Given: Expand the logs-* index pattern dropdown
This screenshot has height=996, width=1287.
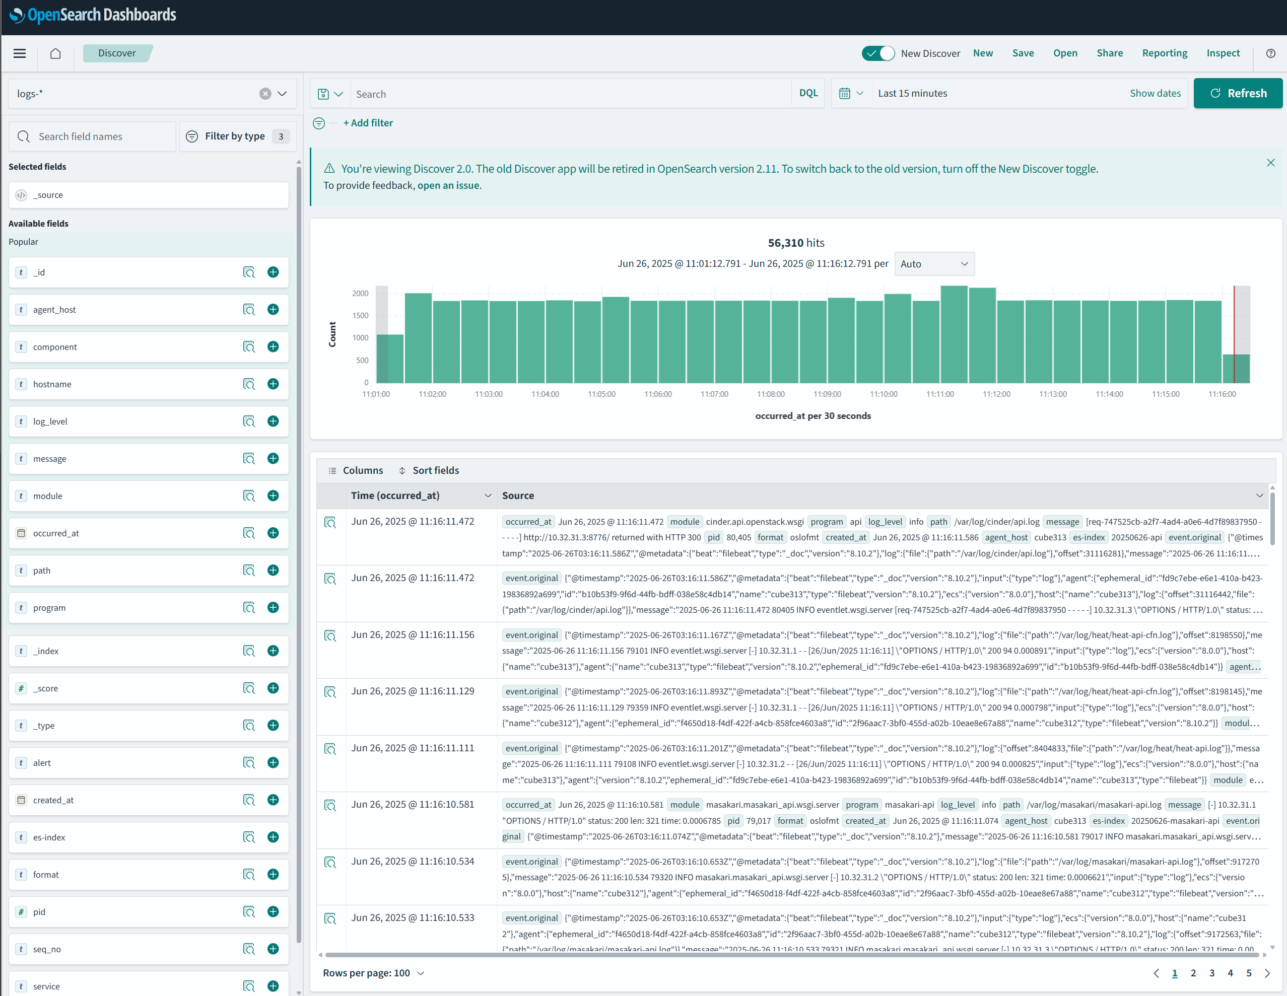Looking at the screenshot, I should tap(282, 94).
